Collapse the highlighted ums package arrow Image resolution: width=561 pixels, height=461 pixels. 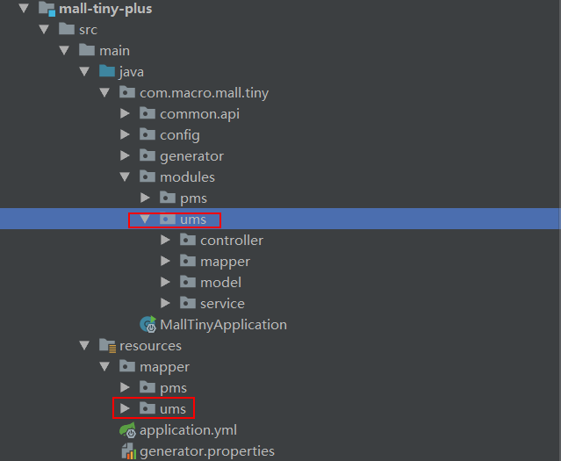pyautogui.click(x=145, y=219)
